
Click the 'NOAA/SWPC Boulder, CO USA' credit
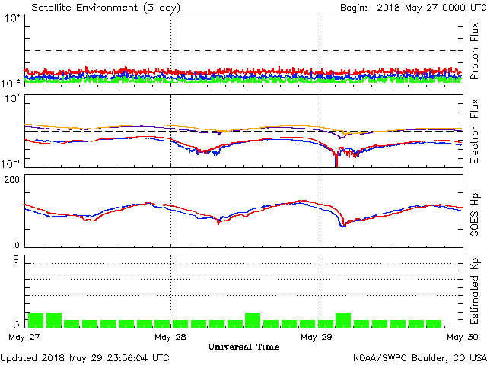pos(420,358)
